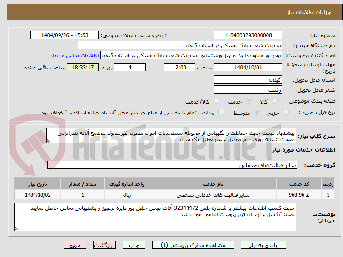Click the deadline hour field 12:00
The height and width of the screenshot is (257, 343).
[x=179, y=67]
